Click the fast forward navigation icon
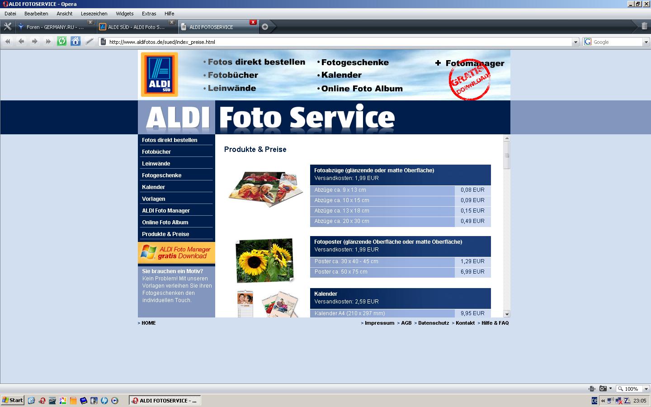 48,42
